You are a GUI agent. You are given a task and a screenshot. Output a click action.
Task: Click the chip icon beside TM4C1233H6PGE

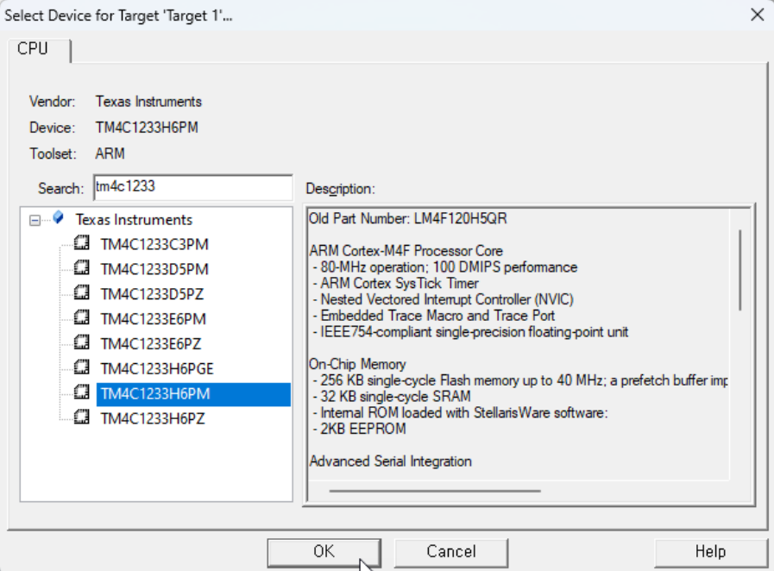[x=81, y=367]
